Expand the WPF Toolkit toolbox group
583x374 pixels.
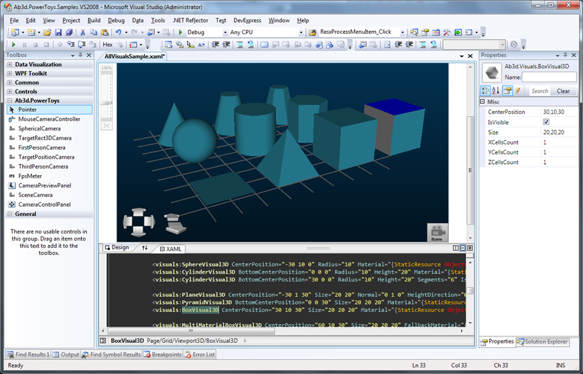click(10, 73)
